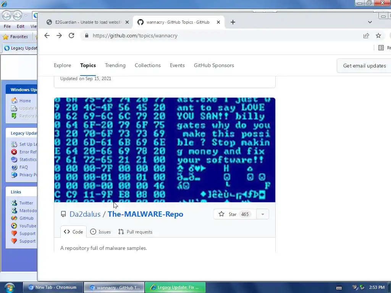Image resolution: width=391 pixels, height=293 pixels.
Task: Click the 465 star count
Action: point(245,214)
